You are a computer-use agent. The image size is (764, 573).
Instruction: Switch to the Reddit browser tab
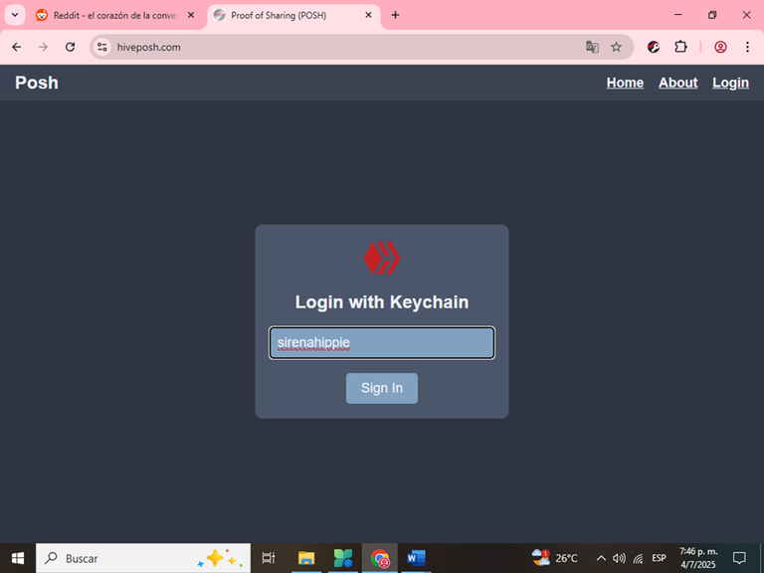pos(114,15)
